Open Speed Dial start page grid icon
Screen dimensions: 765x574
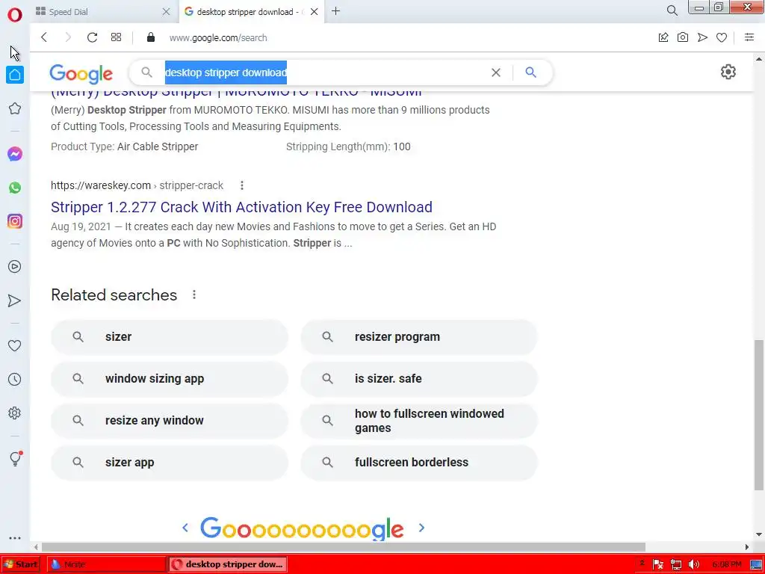(x=116, y=37)
